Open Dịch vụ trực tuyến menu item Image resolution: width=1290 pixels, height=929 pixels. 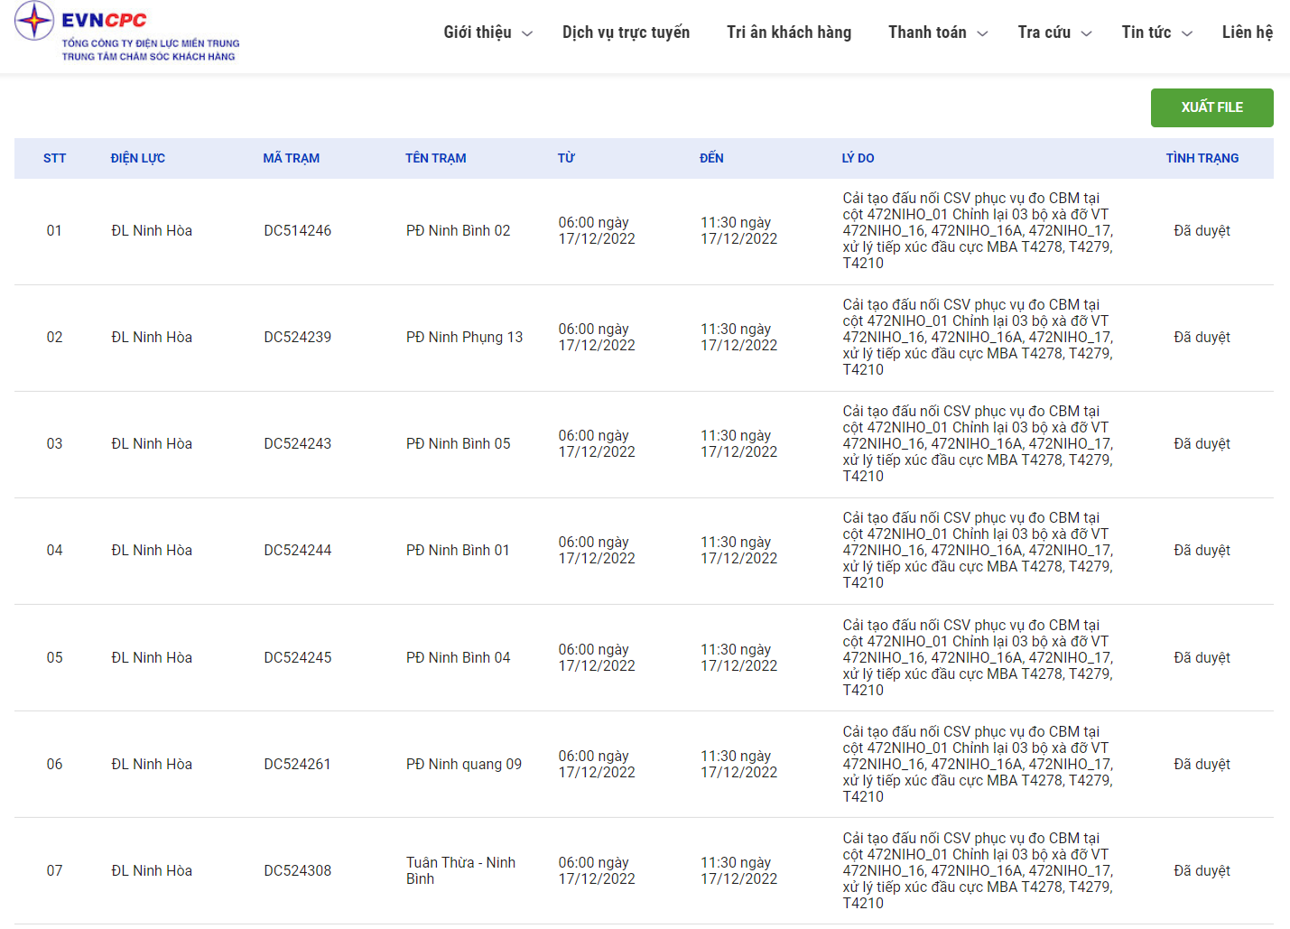point(626,33)
